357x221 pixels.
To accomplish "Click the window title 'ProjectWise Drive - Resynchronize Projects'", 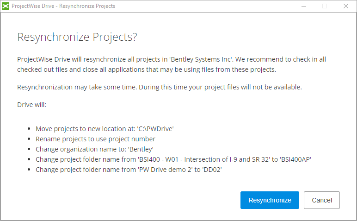I will coord(63,6).
